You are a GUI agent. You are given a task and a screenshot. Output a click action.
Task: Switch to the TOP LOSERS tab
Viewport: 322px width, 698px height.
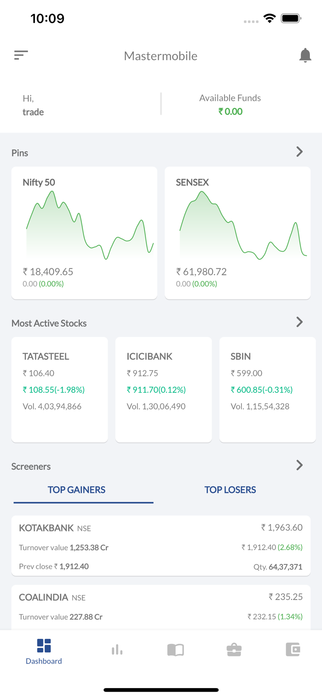coord(230,490)
